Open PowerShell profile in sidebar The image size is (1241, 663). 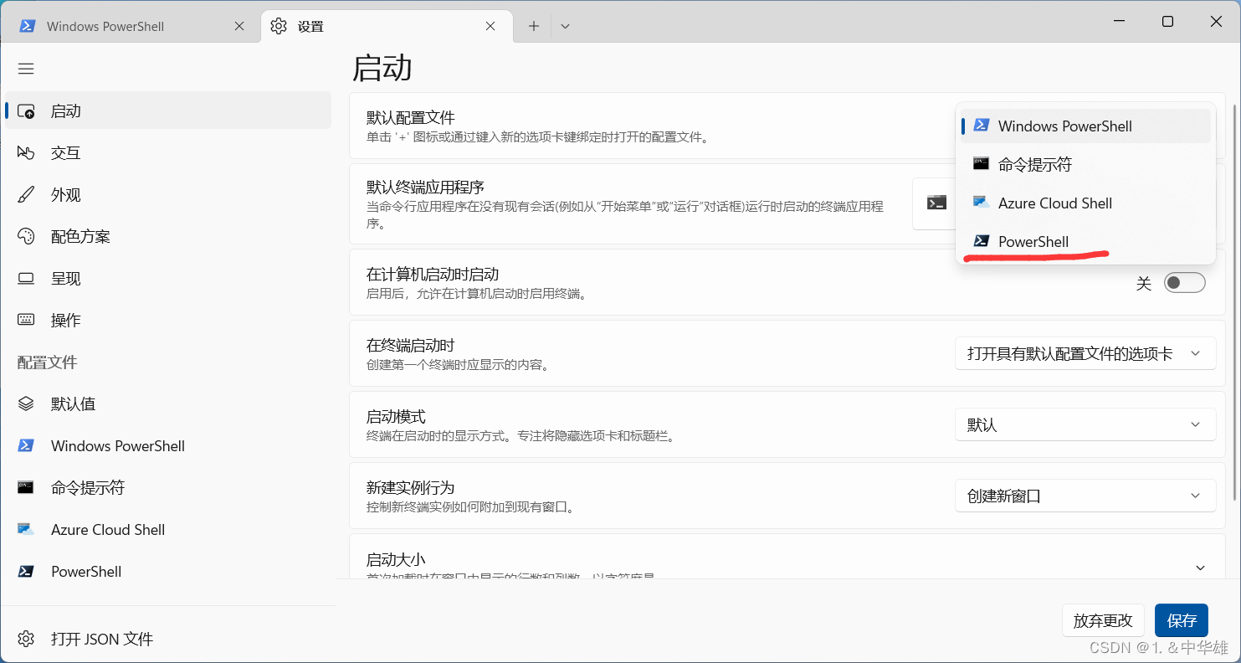pyautogui.click(x=167, y=571)
